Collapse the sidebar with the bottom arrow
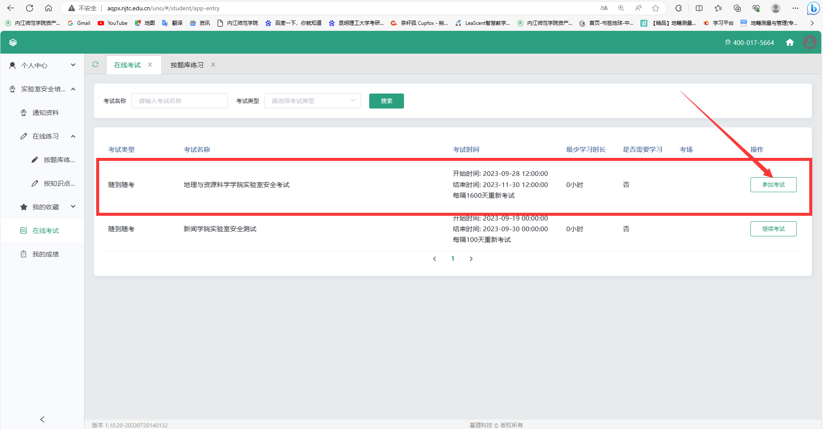The width and height of the screenshot is (823, 429). (x=42, y=419)
